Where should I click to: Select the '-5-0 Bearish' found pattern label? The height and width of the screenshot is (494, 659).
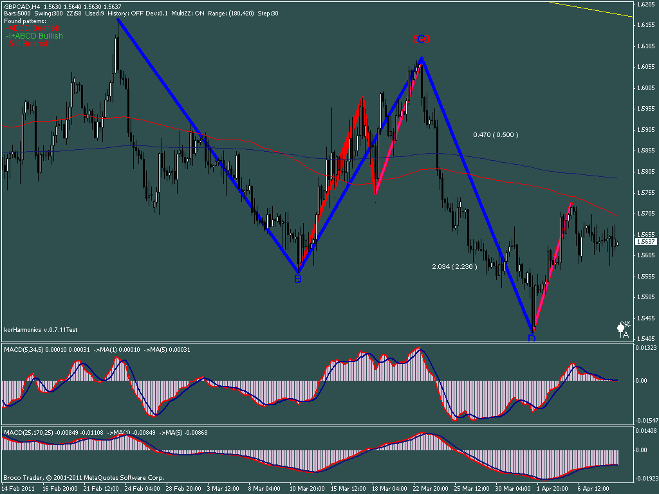tap(28, 43)
